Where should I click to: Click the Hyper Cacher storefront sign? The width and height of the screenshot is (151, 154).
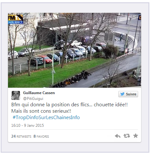click(x=80, y=30)
